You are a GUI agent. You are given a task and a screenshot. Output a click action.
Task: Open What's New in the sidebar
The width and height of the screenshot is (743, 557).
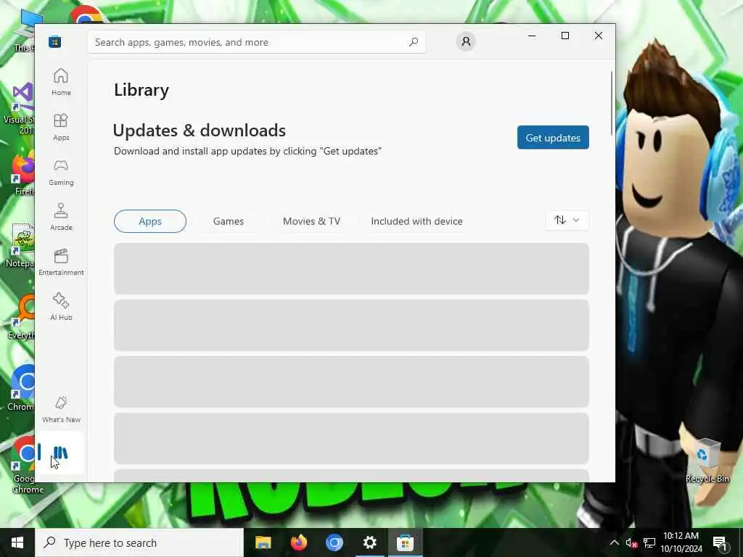click(x=61, y=409)
